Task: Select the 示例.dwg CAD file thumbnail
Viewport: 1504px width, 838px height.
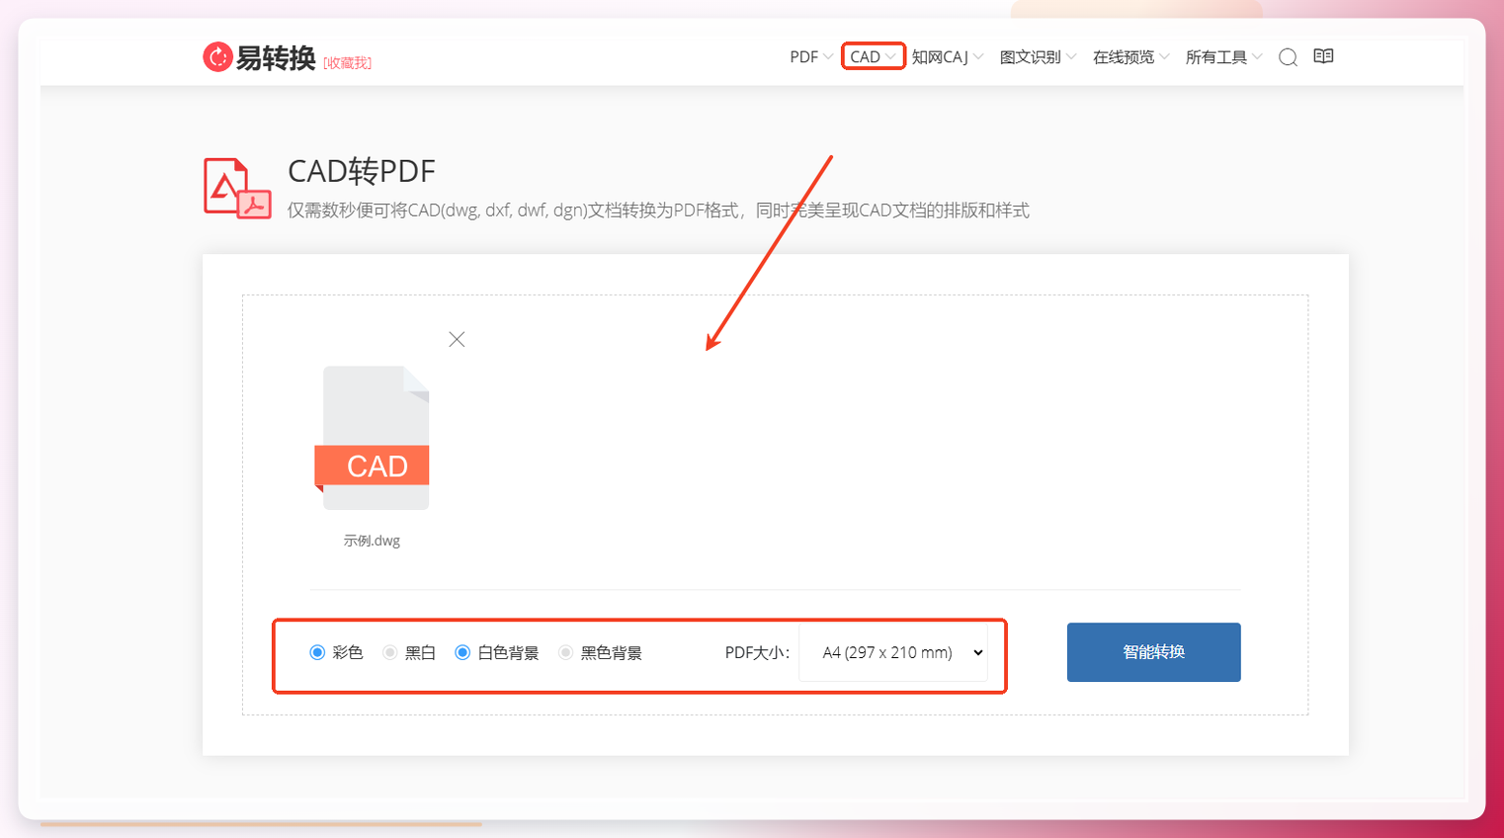Action: pyautogui.click(x=373, y=438)
